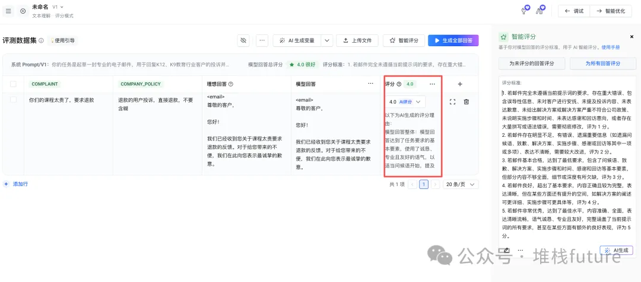Switch to the 调试 tab
Screen dimensions: 641x282
573,11
